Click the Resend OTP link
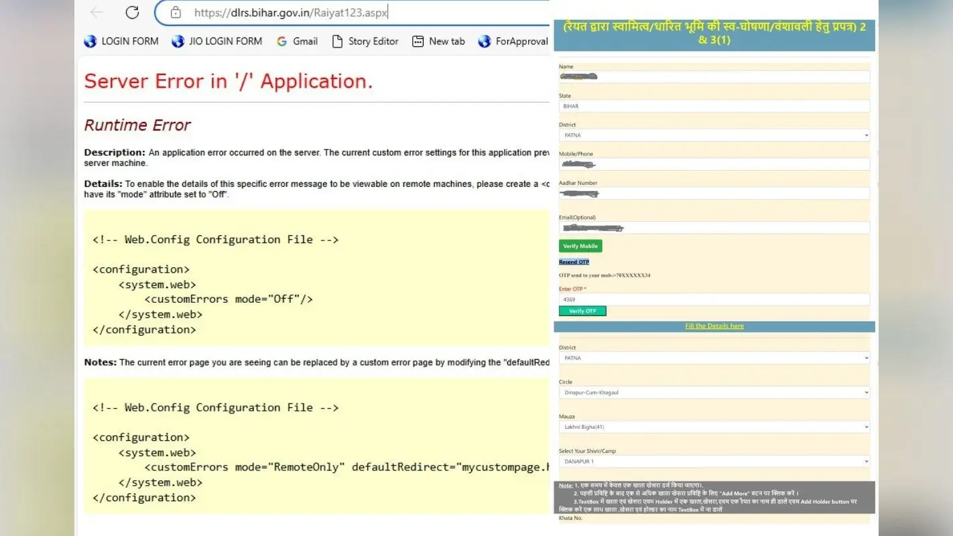This screenshot has width=953, height=536. [574, 262]
